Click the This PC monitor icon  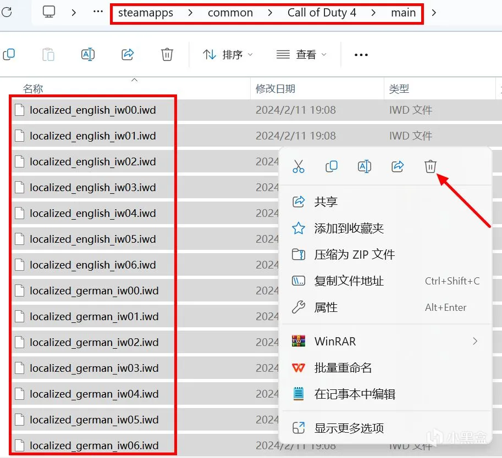49,12
